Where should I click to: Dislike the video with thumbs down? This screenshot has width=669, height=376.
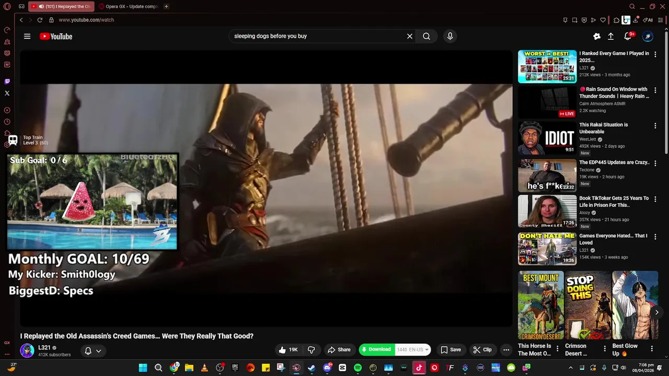coord(312,350)
